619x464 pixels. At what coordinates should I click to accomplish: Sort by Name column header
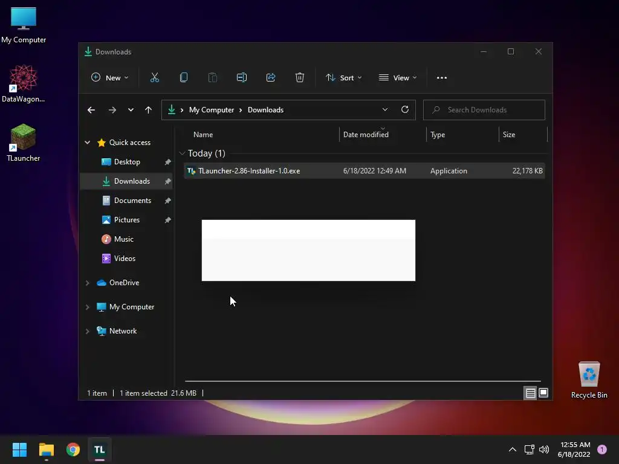(261, 135)
